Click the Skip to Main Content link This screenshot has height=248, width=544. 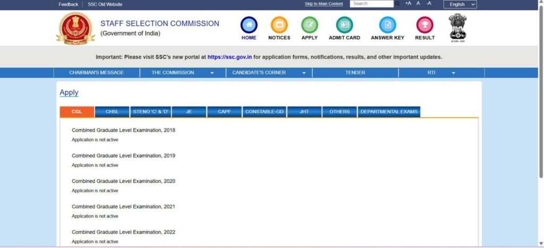(x=324, y=4)
